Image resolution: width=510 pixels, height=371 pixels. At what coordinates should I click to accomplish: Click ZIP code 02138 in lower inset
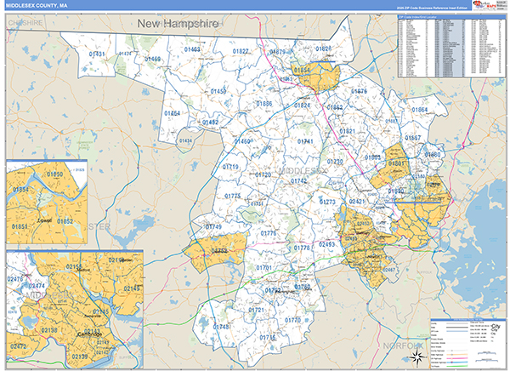tap(50, 329)
